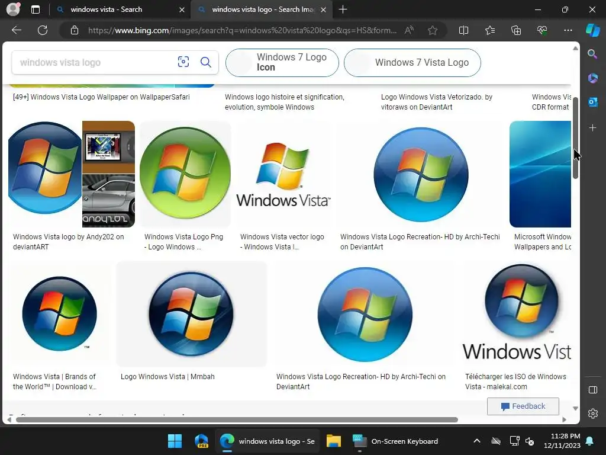Open the tab actions menu icon
The width and height of the screenshot is (606, 455).
tap(35, 9)
